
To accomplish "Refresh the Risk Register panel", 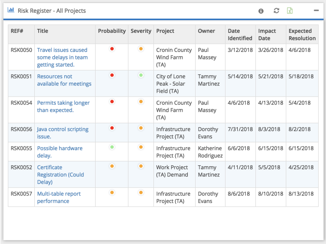I will point(276,11).
